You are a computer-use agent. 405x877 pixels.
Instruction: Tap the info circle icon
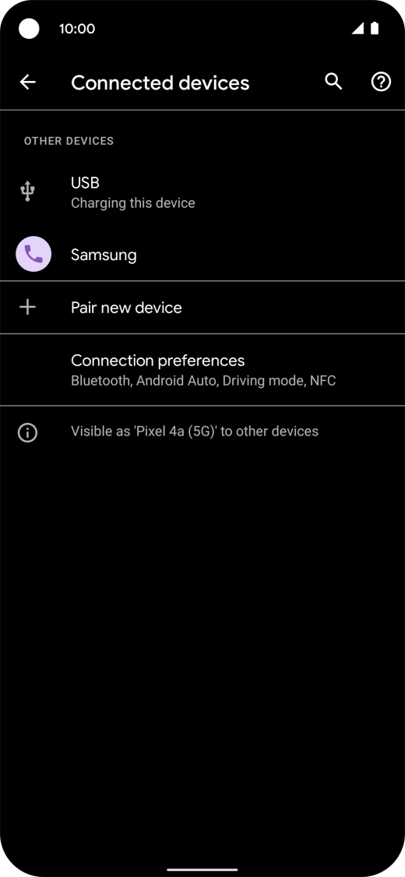pyautogui.click(x=27, y=432)
